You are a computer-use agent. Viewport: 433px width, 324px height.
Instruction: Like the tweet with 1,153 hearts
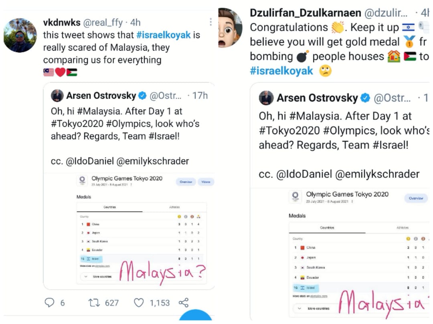coord(139,303)
